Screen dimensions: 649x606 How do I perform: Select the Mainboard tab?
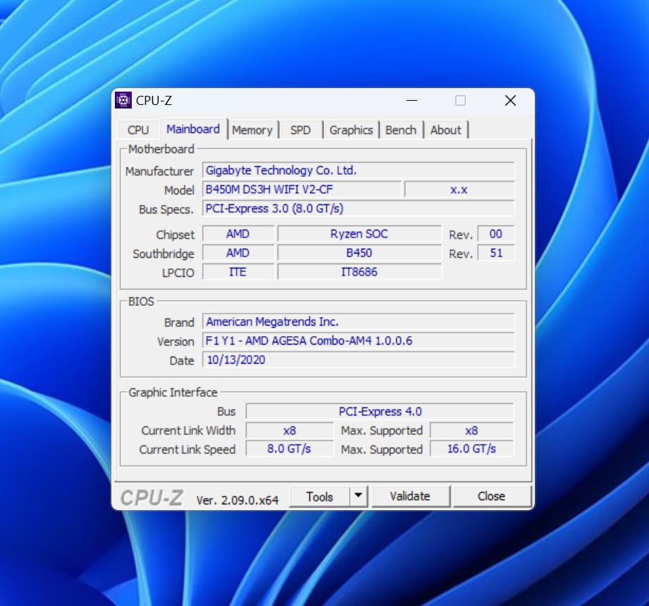point(193,129)
